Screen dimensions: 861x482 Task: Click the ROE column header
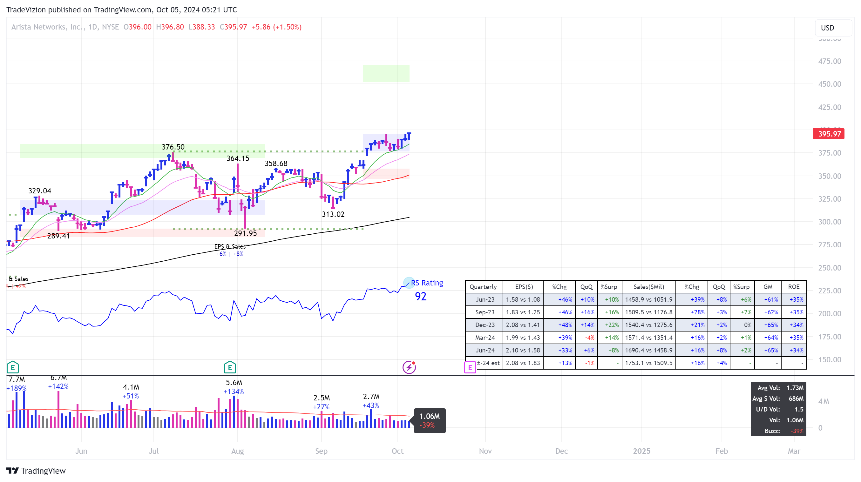pos(794,287)
